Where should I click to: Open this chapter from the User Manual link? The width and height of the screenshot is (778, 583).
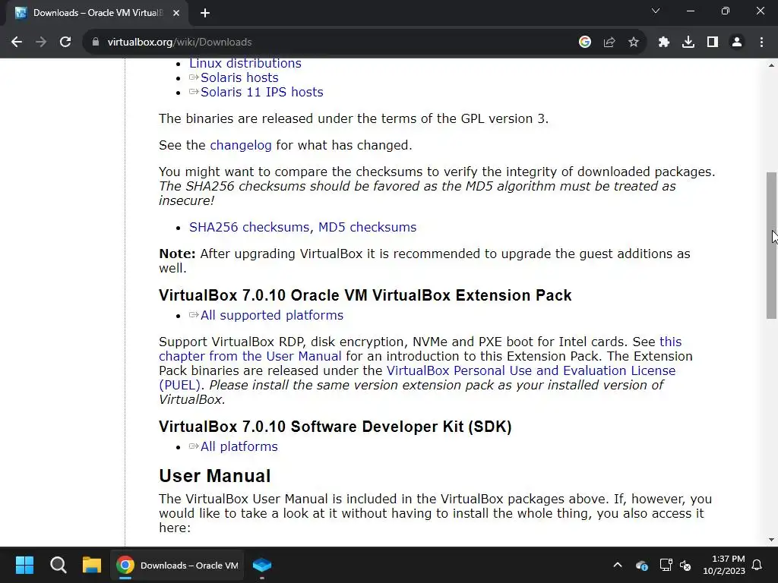pos(250,356)
